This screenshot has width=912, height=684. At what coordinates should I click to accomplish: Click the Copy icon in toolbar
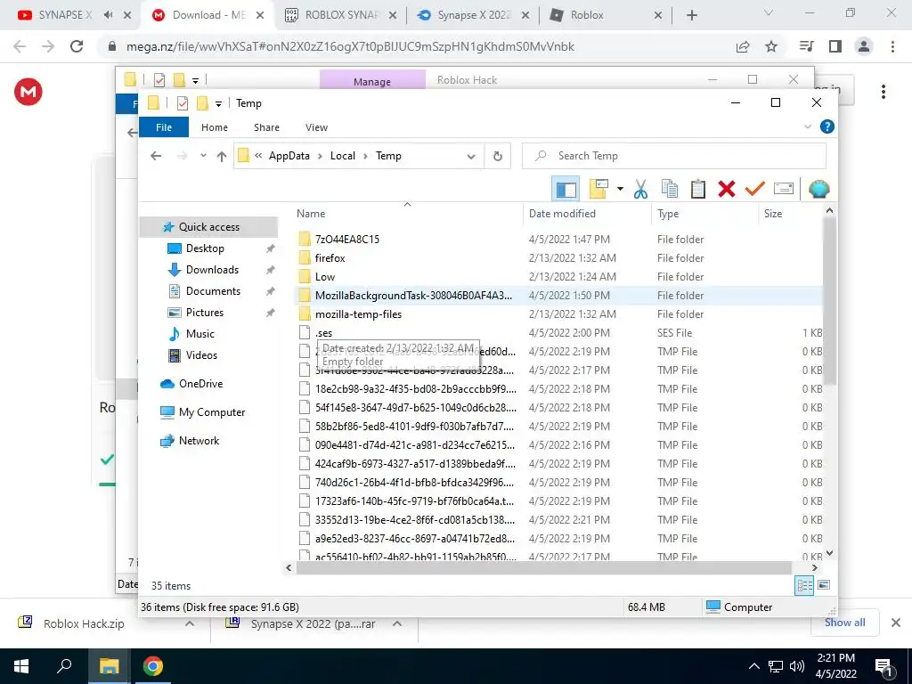[670, 189]
